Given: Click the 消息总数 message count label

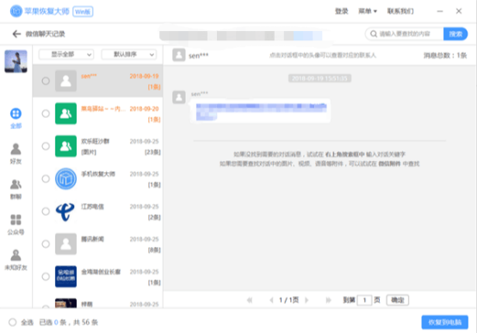Looking at the screenshot, I should (445, 55).
